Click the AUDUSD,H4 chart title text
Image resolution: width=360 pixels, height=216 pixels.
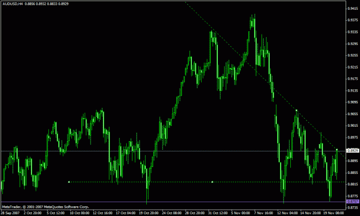tap(13, 4)
